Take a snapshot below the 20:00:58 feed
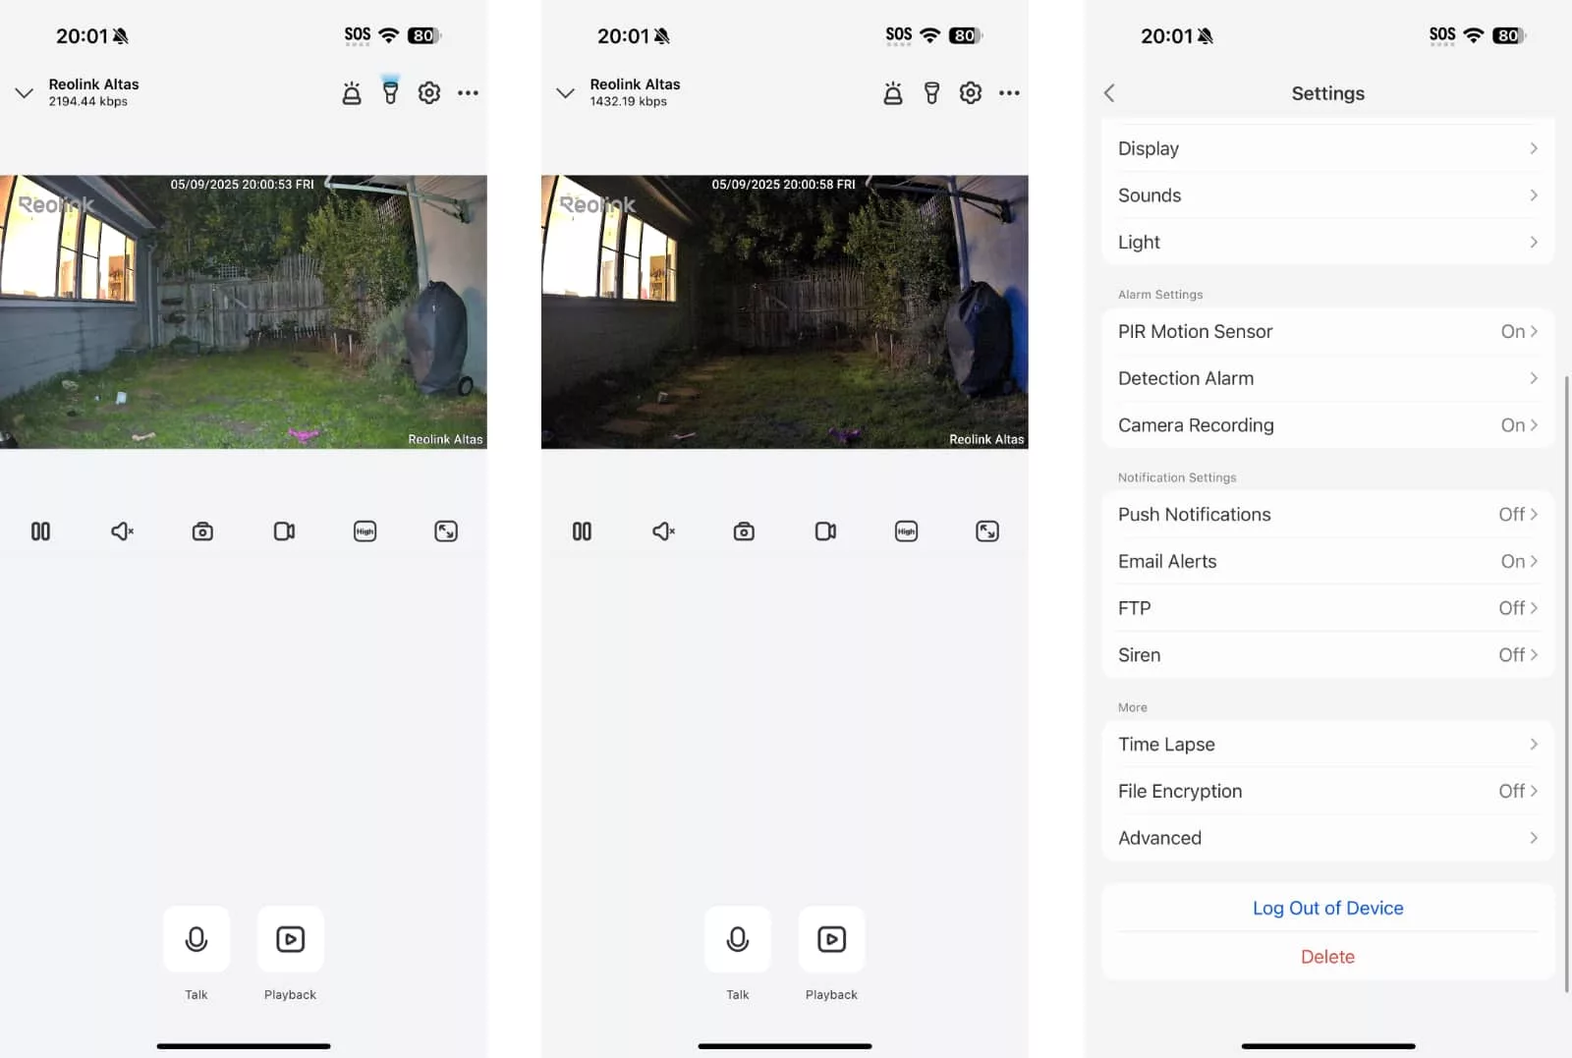This screenshot has height=1058, width=1572. (744, 531)
